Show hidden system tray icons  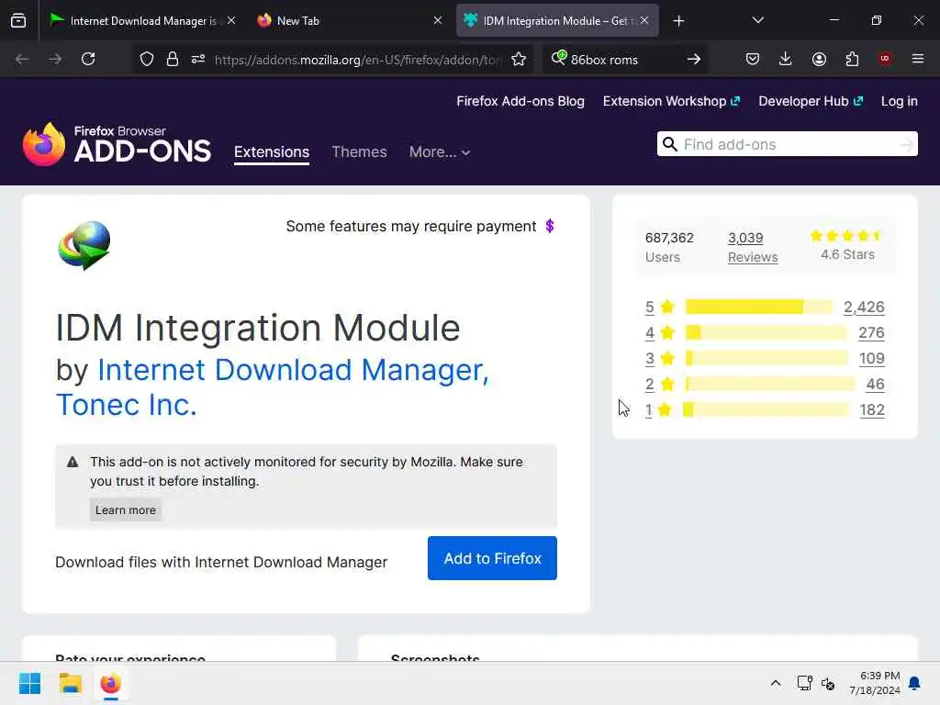[775, 683]
